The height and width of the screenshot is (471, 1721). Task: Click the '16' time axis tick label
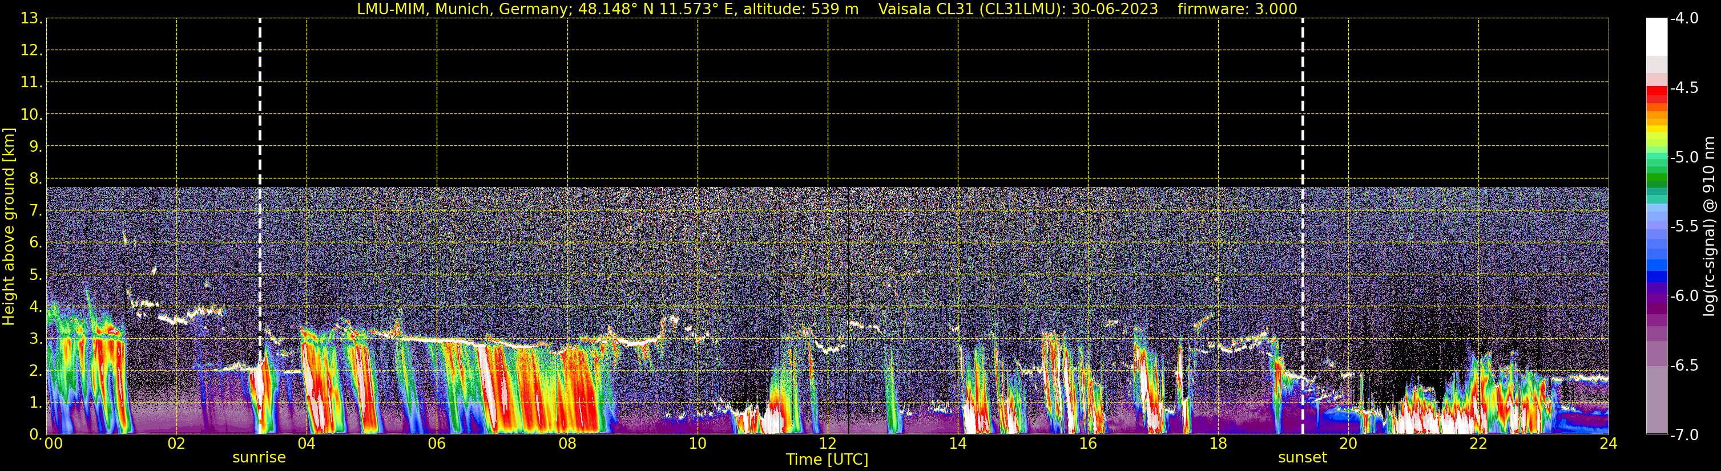point(1089,444)
